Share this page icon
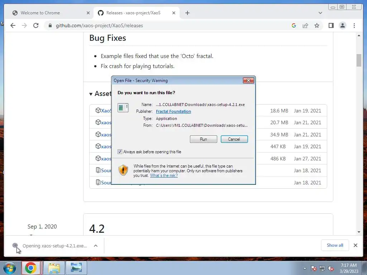 coord(305,25)
